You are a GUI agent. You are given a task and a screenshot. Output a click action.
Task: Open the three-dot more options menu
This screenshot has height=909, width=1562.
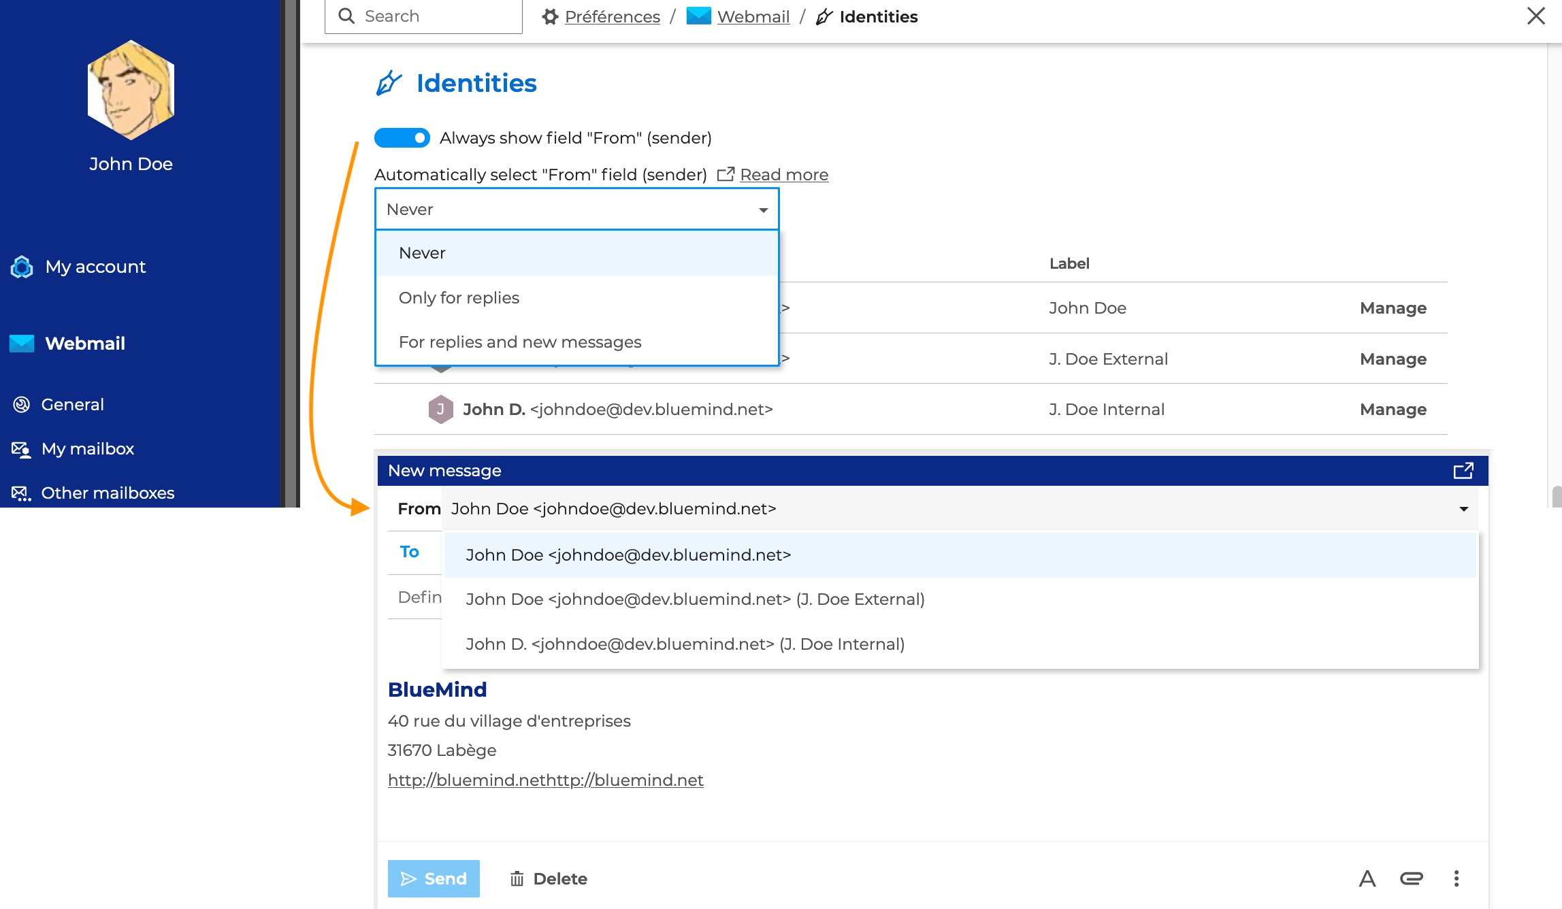tap(1457, 878)
